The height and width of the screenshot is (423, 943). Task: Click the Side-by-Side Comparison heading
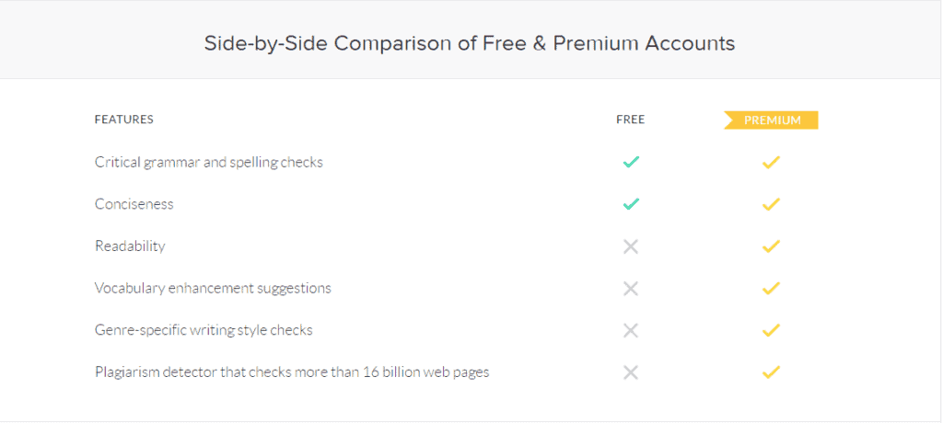coord(470,43)
